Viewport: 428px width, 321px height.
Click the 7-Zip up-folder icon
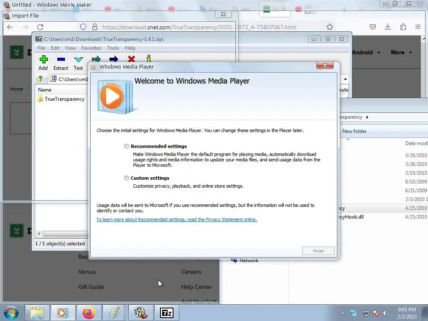40,79
